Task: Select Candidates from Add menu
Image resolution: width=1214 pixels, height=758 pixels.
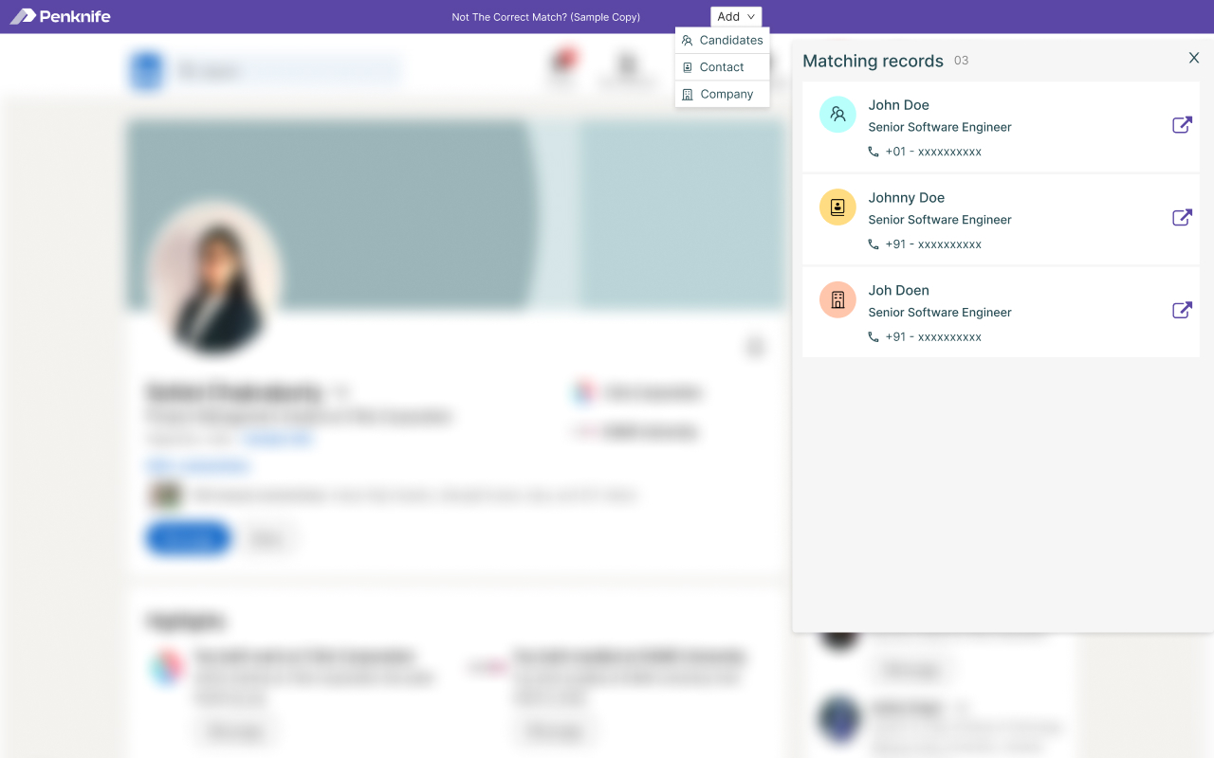Action: click(722, 41)
